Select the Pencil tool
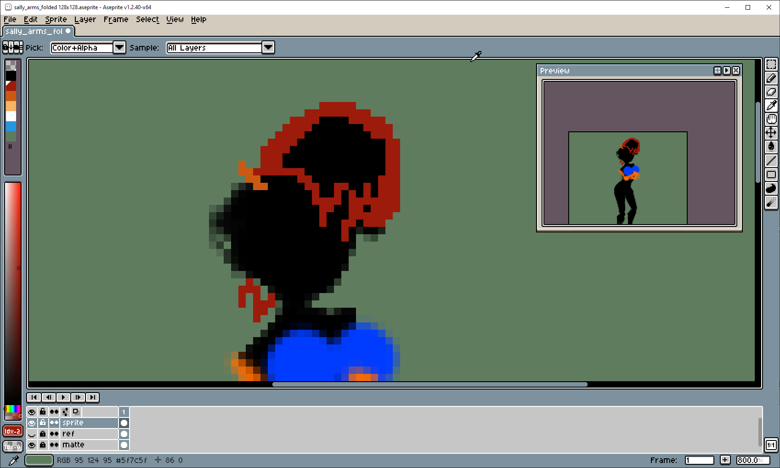The image size is (780, 468). click(772, 78)
